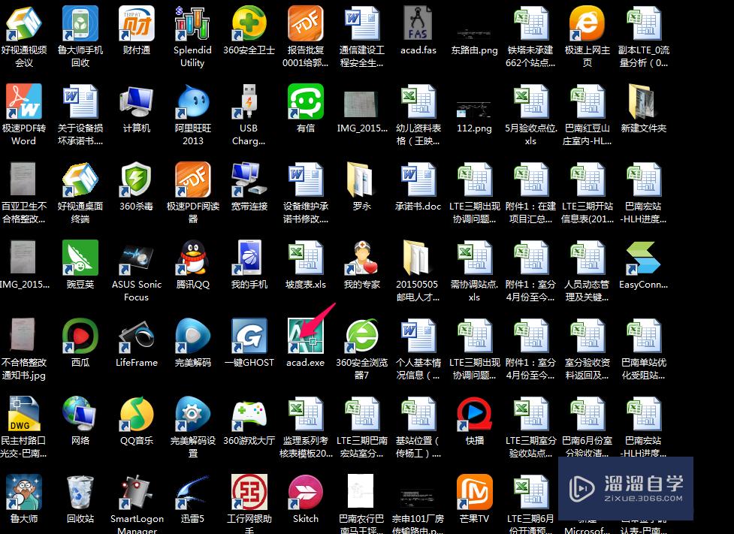Open 巴南单站优化受阻站 spreadsheet

(x=643, y=336)
